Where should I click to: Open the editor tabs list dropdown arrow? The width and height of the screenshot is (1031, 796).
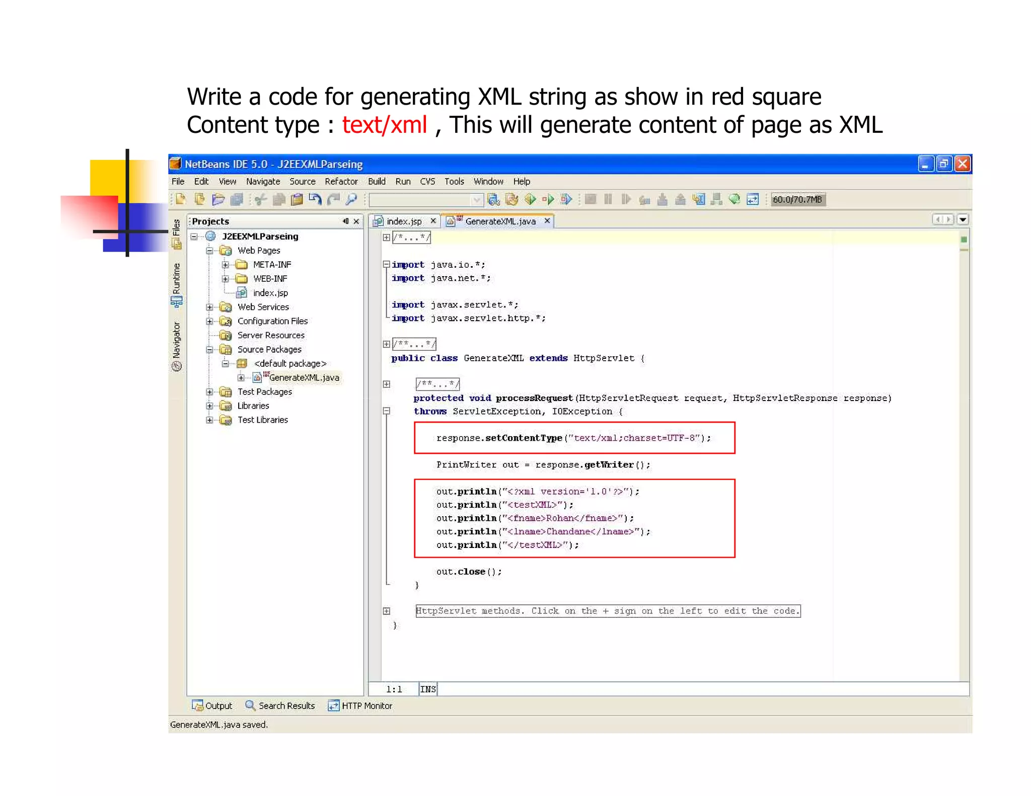tap(963, 220)
